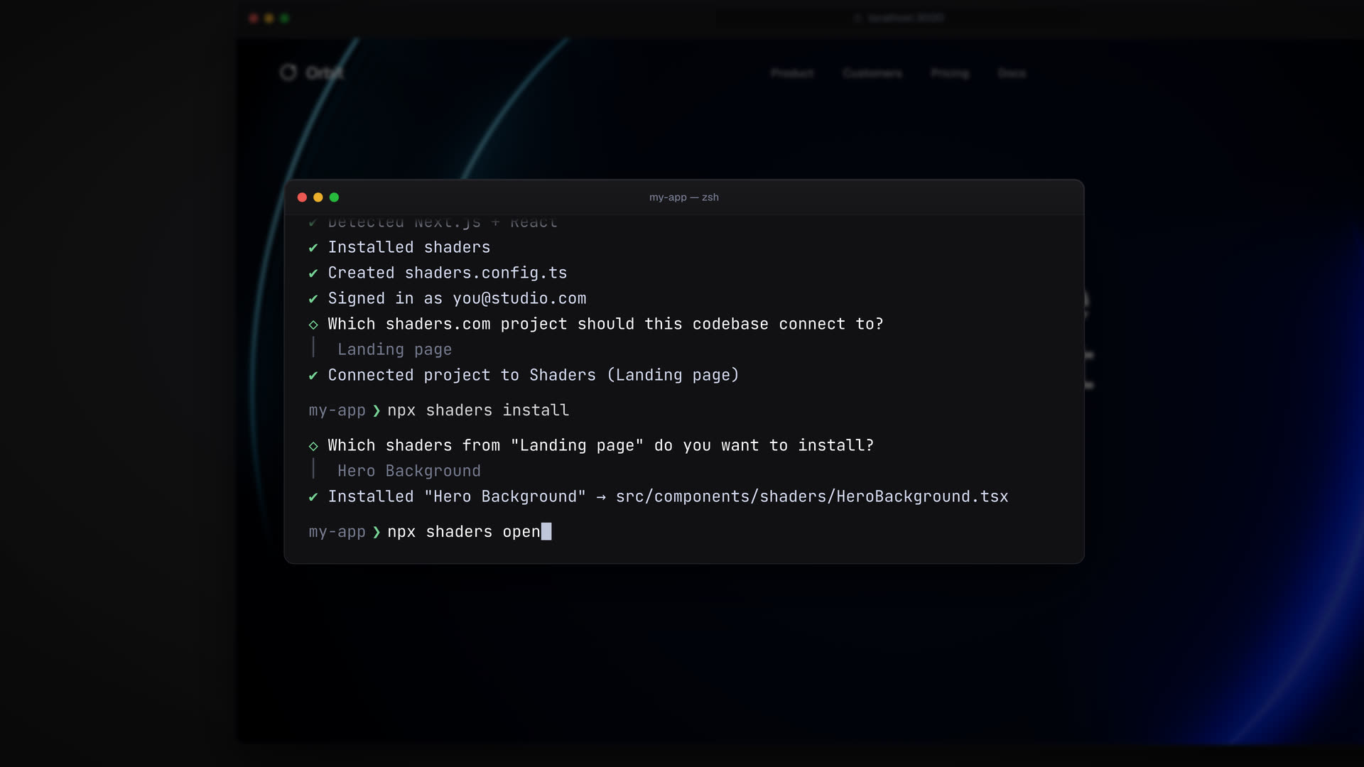The image size is (1364, 767).
Task: Open Customers in the background site navigation
Action: [x=872, y=73]
